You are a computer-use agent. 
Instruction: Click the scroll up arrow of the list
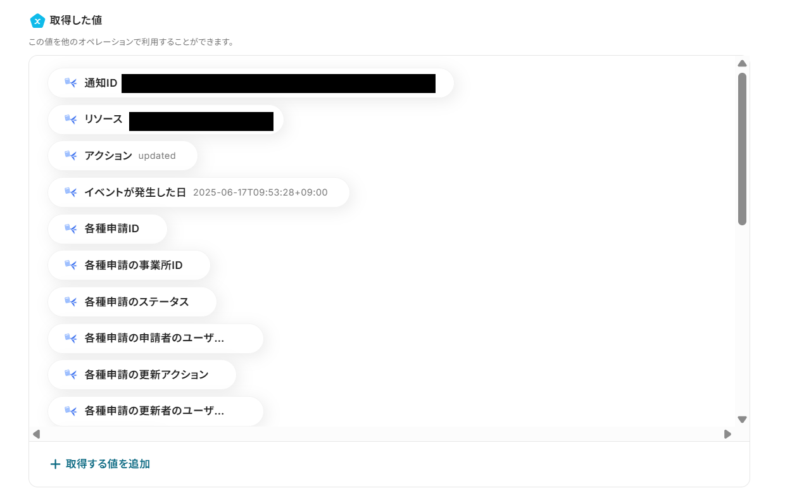coord(743,63)
